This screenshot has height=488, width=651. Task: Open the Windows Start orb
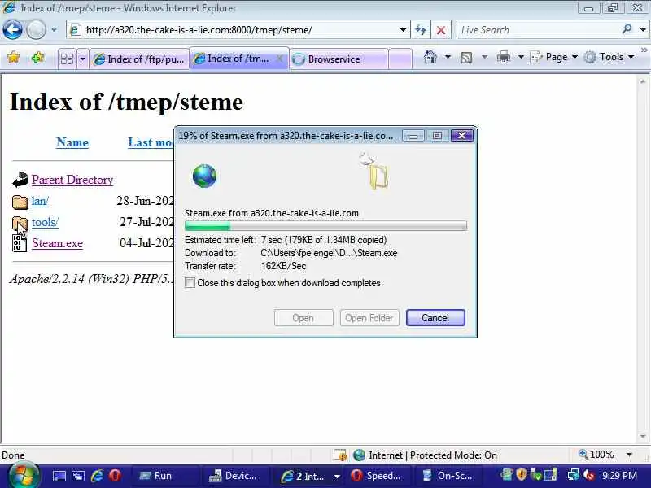tap(24, 476)
